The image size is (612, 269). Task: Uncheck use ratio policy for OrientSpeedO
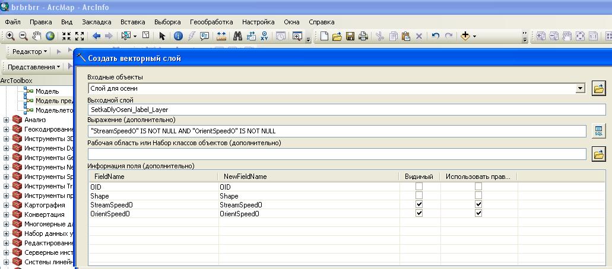[478, 213]
